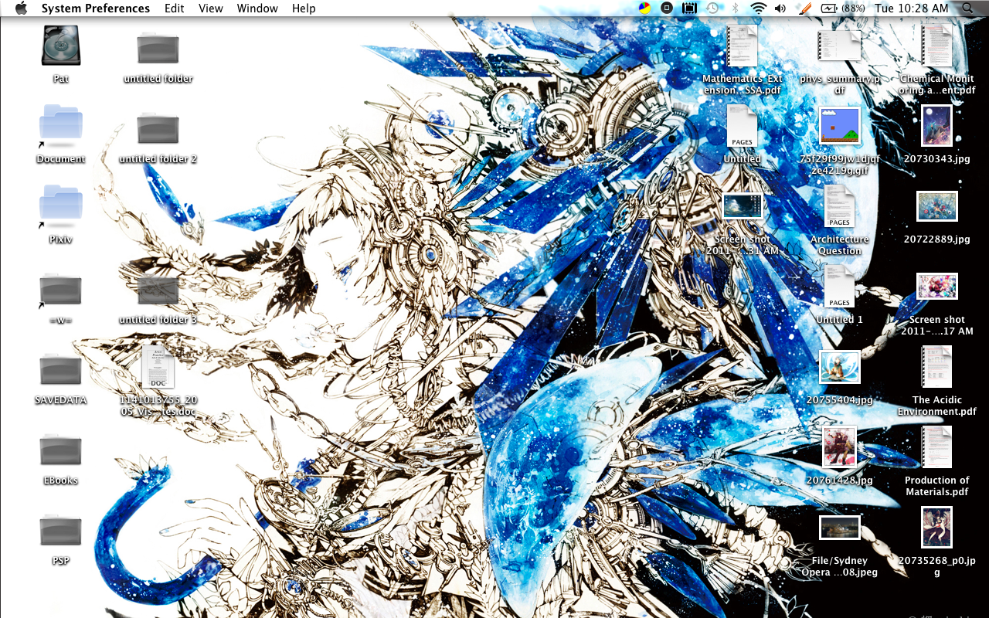Image resolution: width=989 pixels, height=618 pixels.
Task: Select the Document folder alias
Action: tap(61, 125)
